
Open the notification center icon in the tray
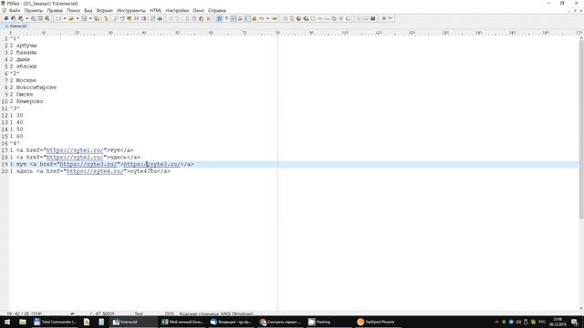(574, 322)
